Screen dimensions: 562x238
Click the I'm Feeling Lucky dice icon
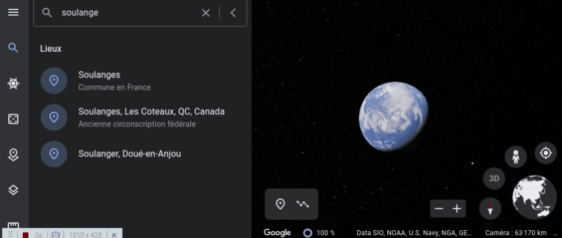click(x=13, y=119)
